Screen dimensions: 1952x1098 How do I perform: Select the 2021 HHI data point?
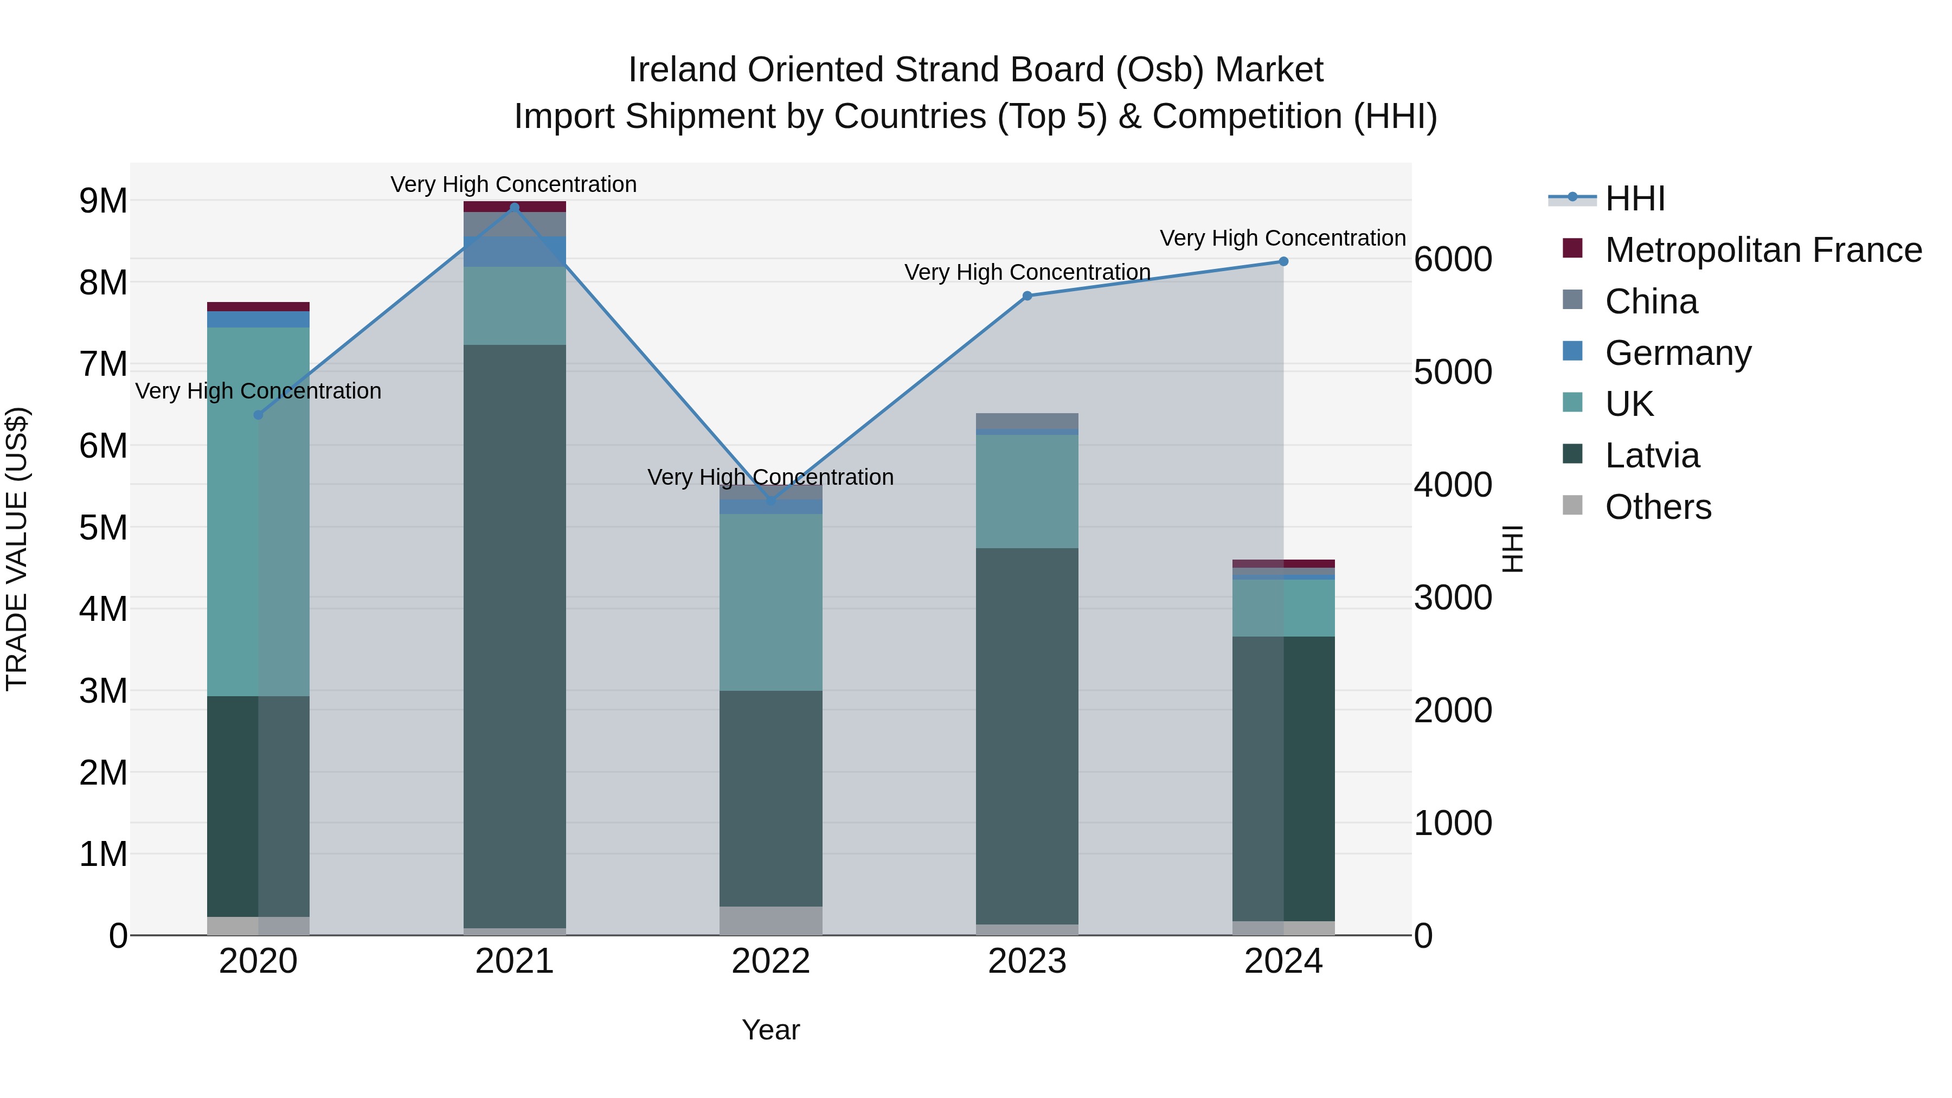pos(515,208)
